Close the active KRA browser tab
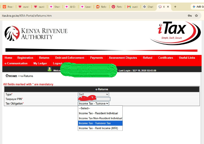Screen dimensions: 204x144 [168, 7]
